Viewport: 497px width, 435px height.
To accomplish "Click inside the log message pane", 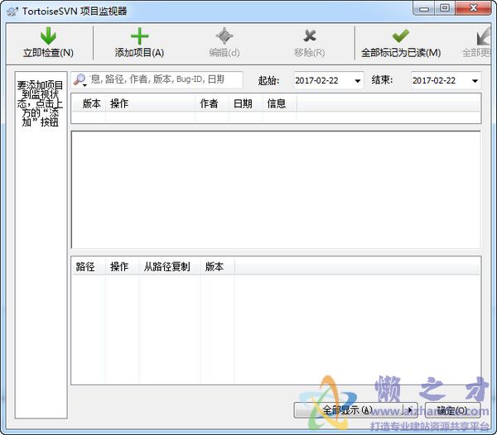I will tap(276, 190).
